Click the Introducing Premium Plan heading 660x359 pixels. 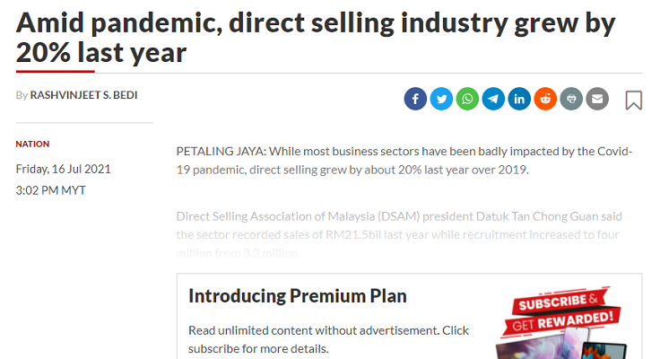pyautogui.click(x=297, y=296)
